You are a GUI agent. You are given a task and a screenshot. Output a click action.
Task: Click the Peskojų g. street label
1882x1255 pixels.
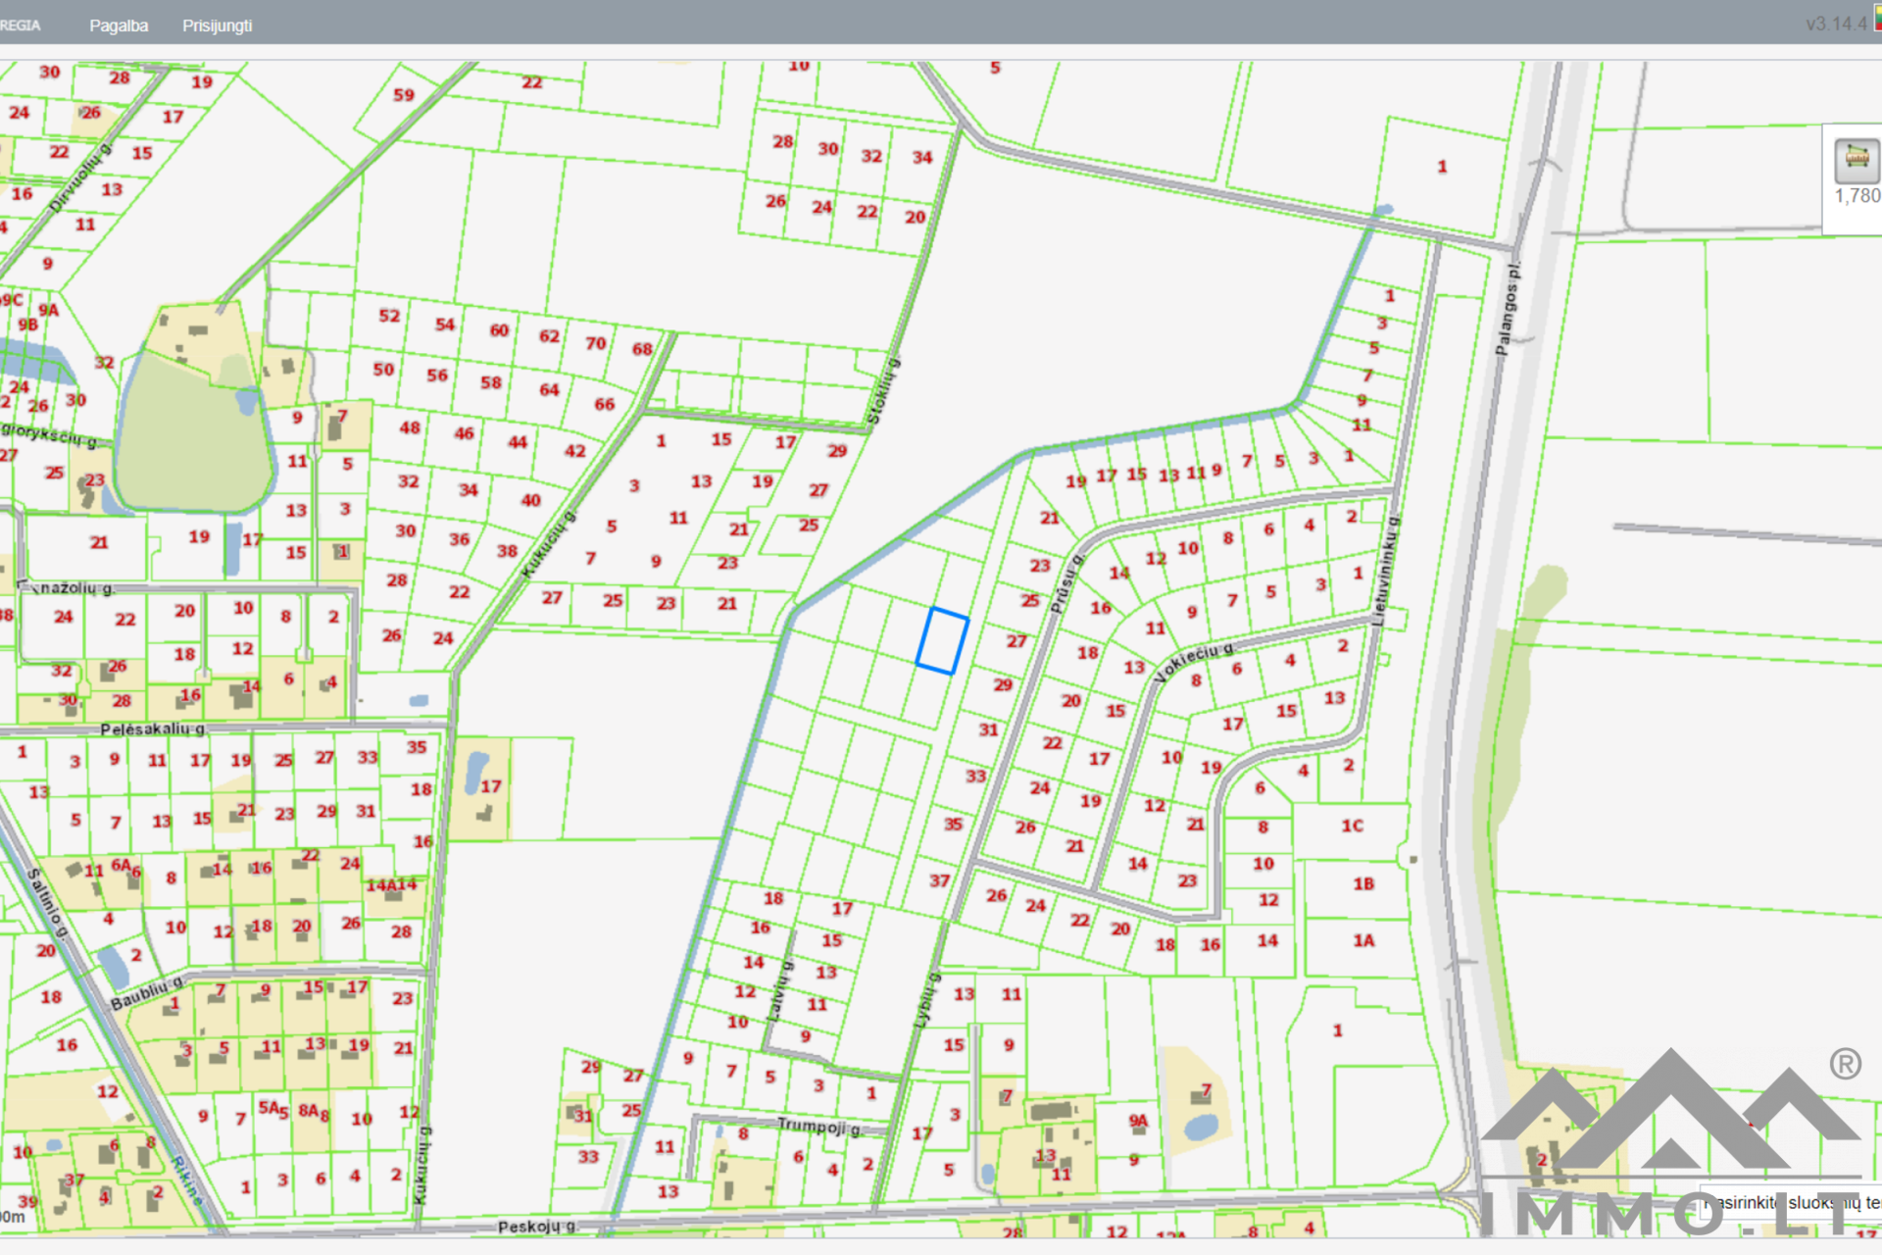[535, 1227]
